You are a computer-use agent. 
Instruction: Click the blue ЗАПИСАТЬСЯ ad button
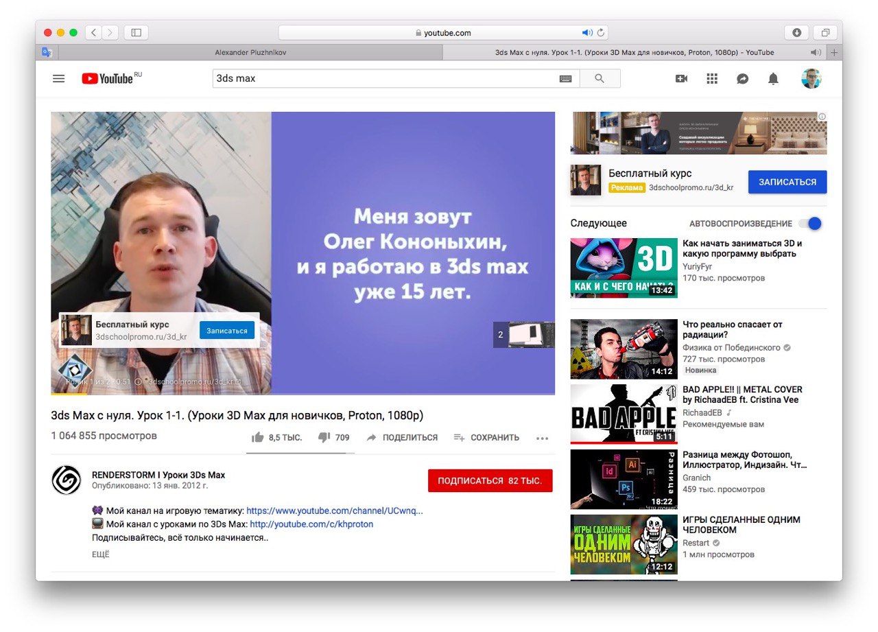click(x=787, y=182)
